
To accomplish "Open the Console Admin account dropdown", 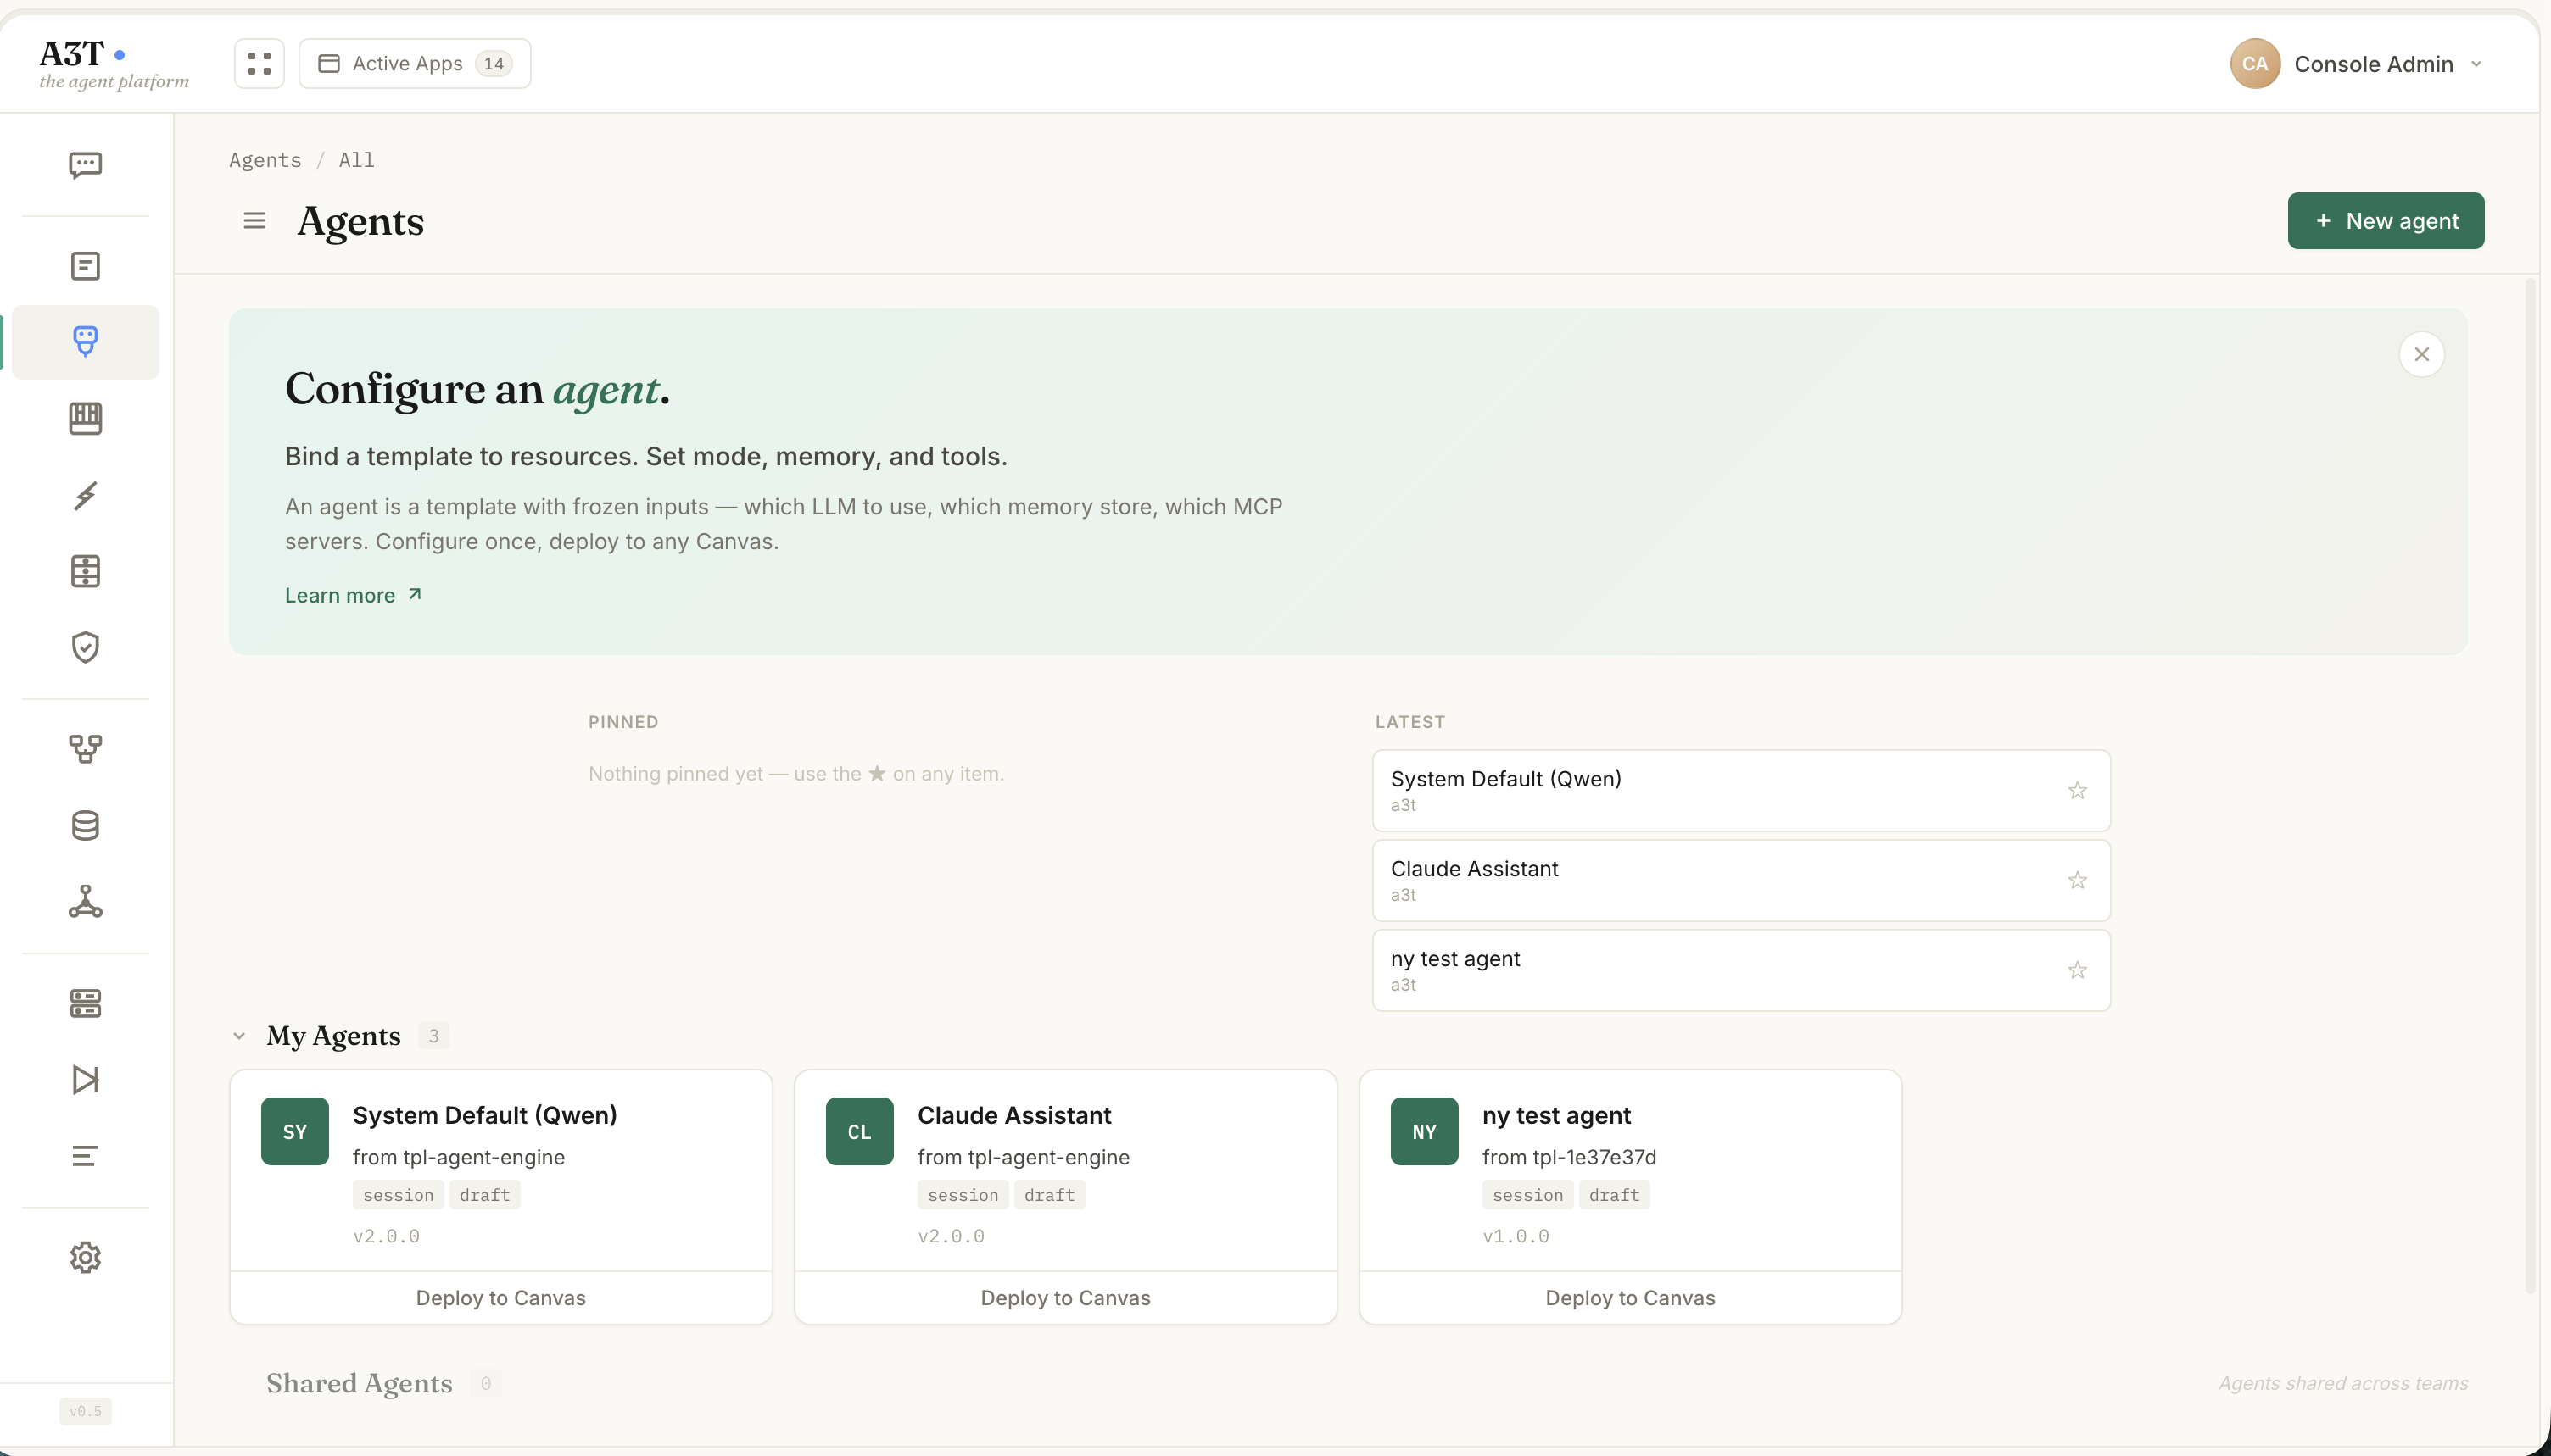I will [x=2356, y=64].
